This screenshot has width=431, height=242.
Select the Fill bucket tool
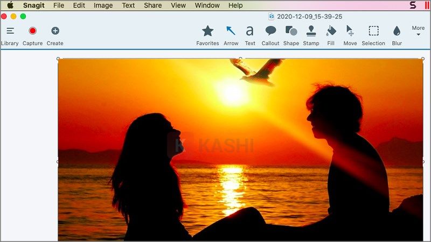[x=331, y=35]
